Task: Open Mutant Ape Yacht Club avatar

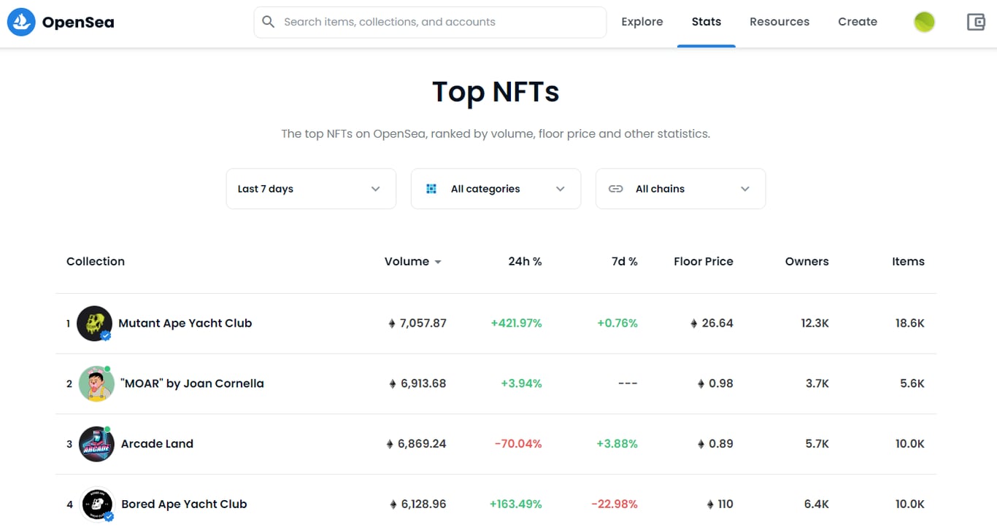Action: [95, 324]
